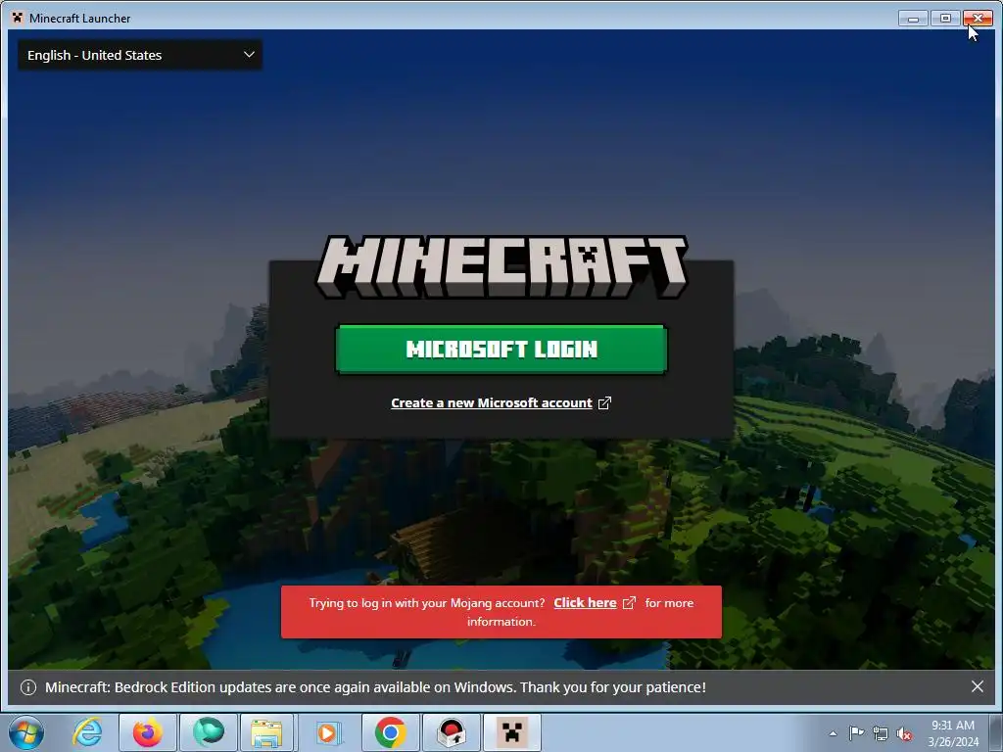Dismiss the Bedrock Edition update notification banner
Image resolution: width=1003 pixels, height=752 pixels.
pos(978,686)
